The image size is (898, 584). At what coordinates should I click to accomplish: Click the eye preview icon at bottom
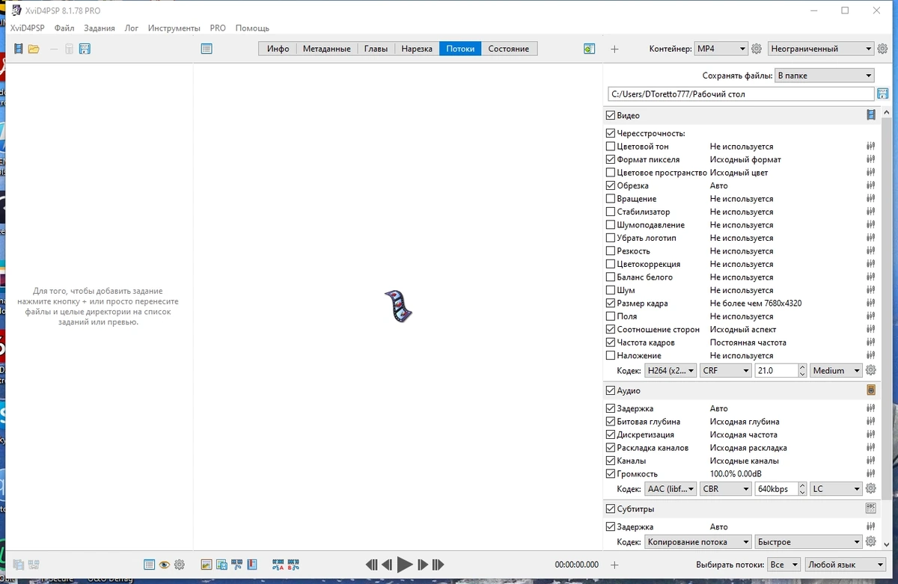[x=164, y=565]
